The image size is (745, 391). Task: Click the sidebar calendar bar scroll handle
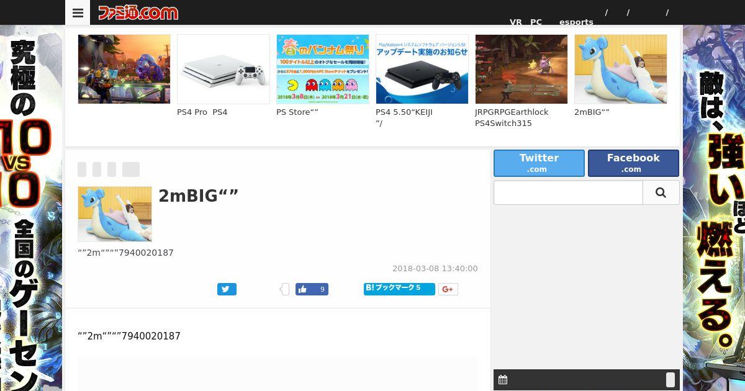(x=670, y=380)
